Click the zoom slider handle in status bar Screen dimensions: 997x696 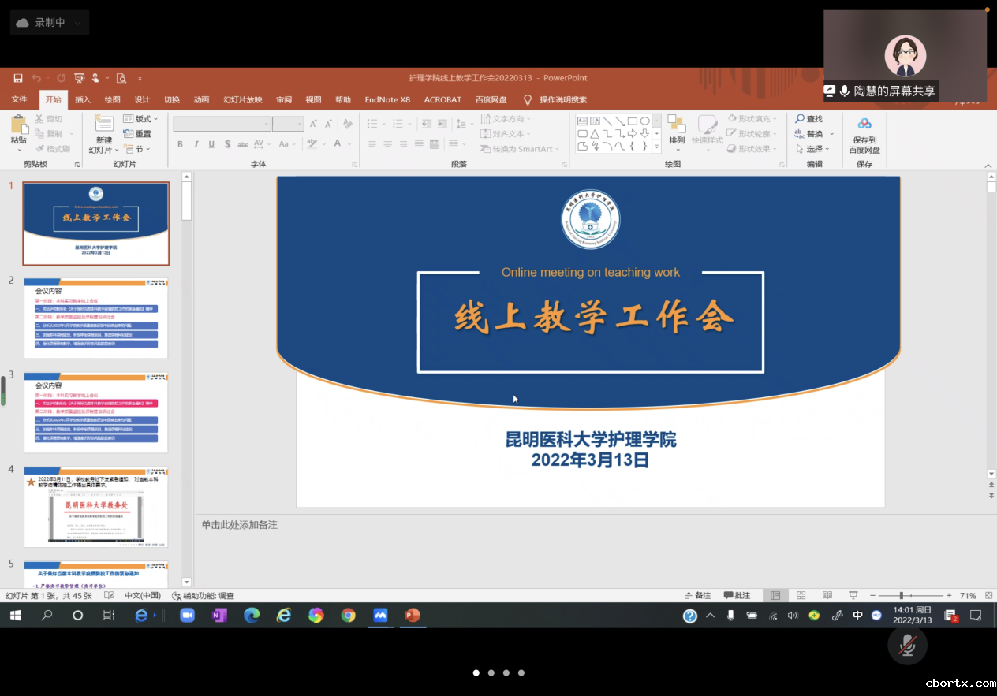coord(901,595)
